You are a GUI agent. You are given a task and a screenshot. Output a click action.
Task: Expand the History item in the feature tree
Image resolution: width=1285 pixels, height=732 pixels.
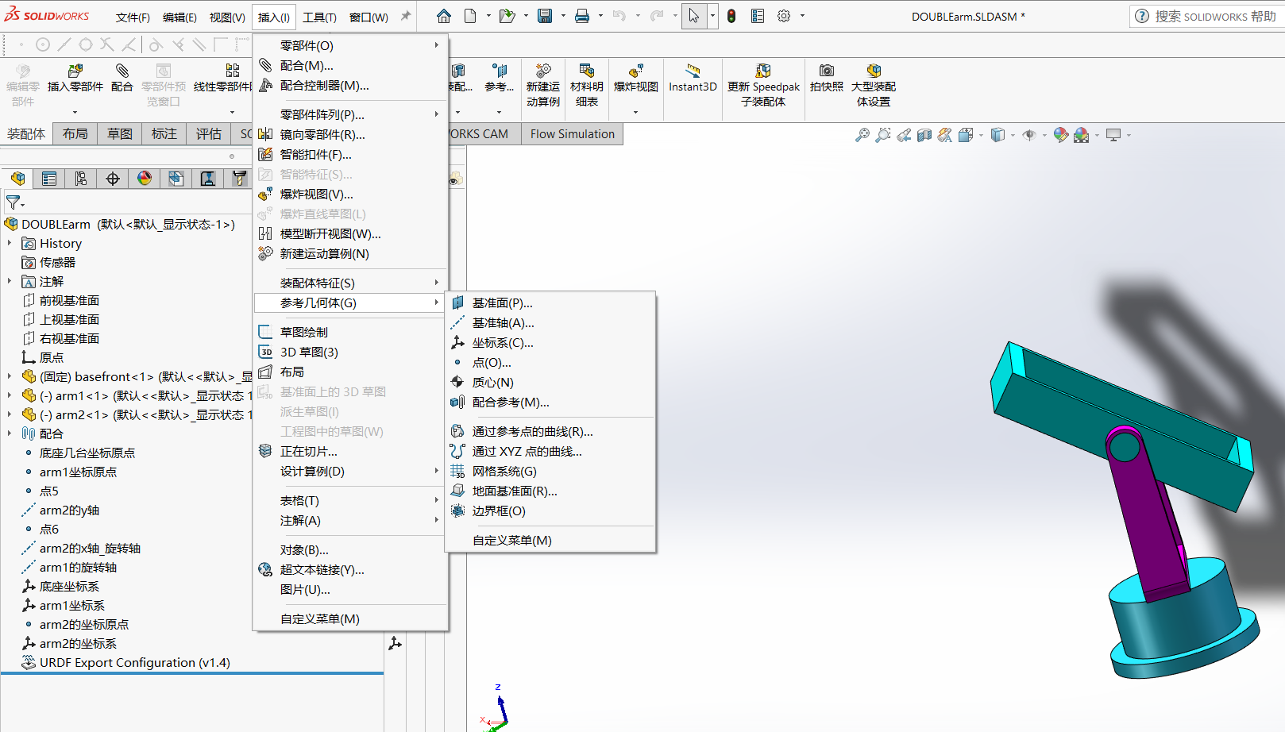pyautogui.click(x=11, y=243)
